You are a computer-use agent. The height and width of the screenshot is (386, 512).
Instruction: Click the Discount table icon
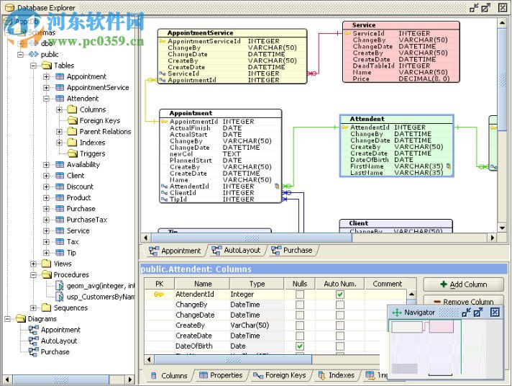60,187
